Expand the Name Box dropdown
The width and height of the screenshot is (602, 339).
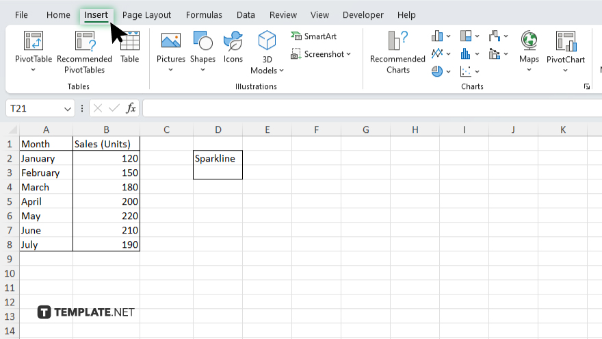pos(68,109)
